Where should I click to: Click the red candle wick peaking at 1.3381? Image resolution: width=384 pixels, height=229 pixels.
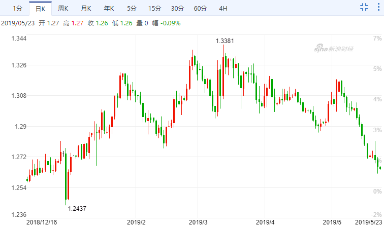(223, 71)
